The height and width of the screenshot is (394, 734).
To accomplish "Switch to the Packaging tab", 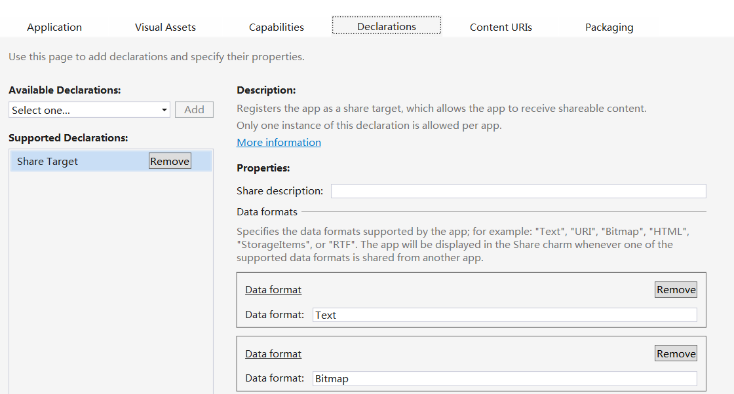I will pos(609,27).
